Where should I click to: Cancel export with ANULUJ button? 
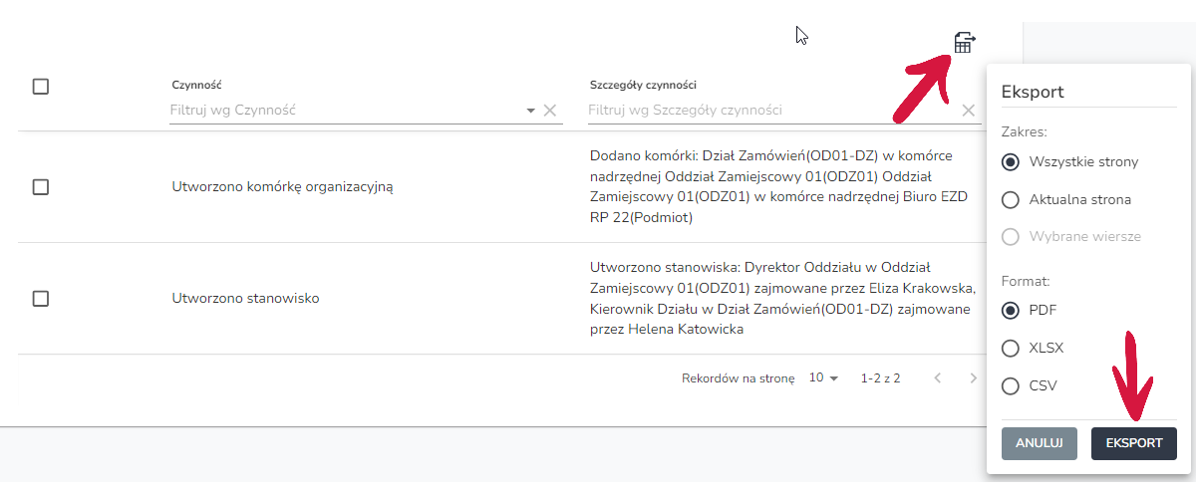(x=1040, y=443)
